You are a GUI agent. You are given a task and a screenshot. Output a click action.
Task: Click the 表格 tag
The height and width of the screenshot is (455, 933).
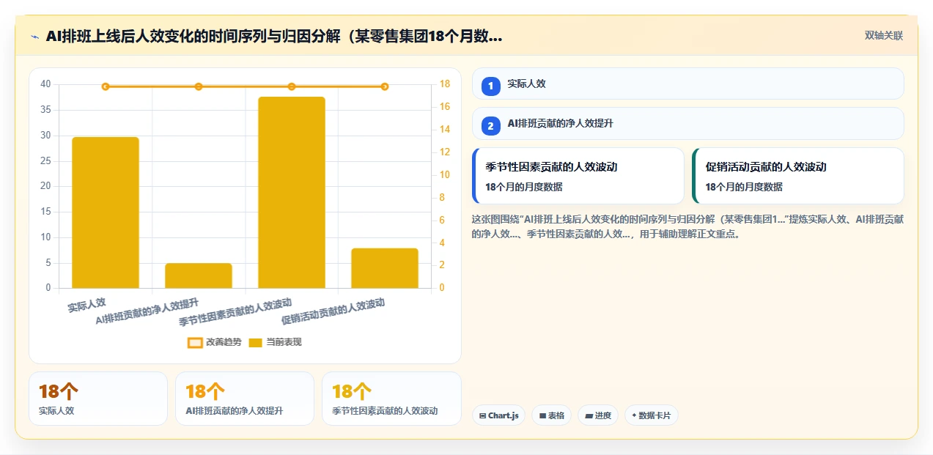tap(551, 415)
